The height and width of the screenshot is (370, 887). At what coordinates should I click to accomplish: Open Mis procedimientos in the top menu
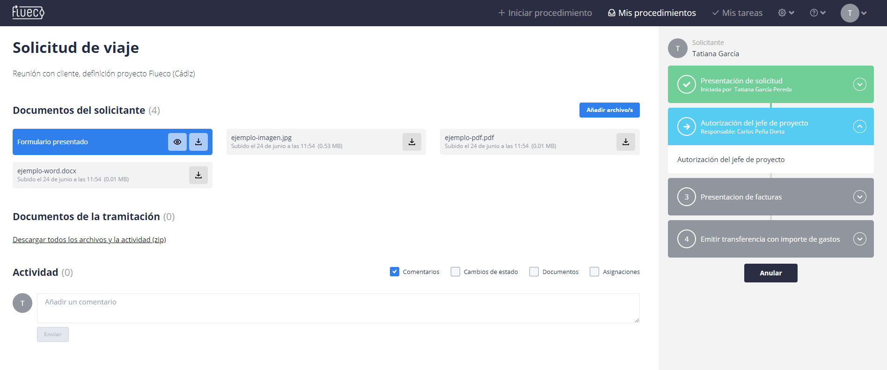pos(652,13)
